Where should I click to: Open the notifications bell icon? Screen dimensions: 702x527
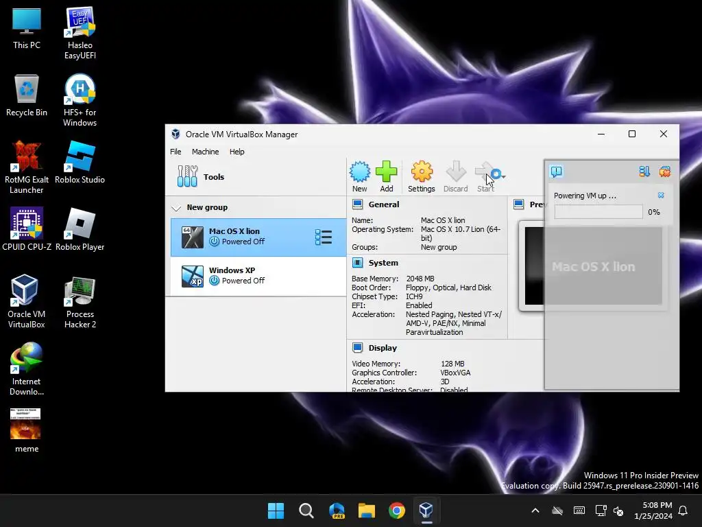click(683, 511)
